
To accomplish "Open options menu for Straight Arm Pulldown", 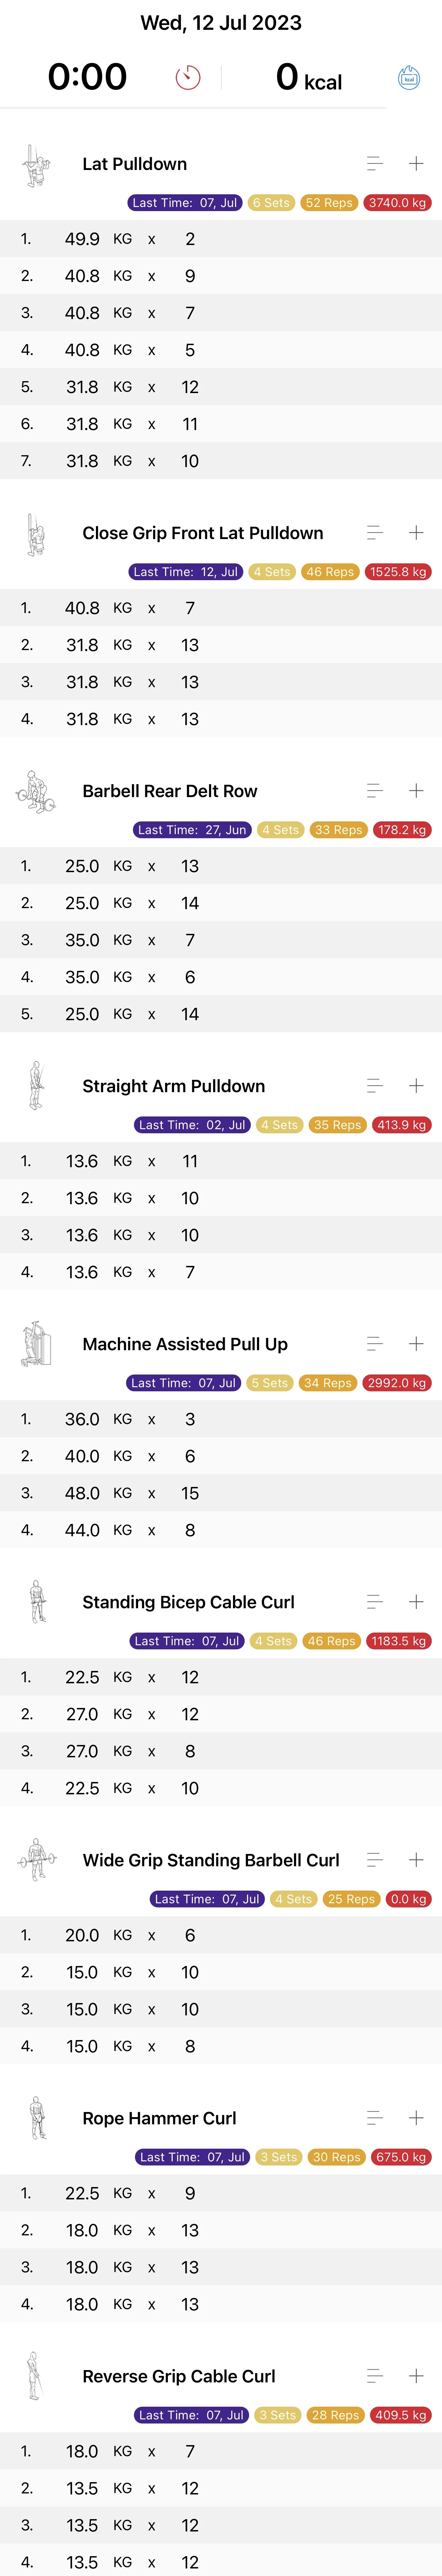I will click(375, 1086).
